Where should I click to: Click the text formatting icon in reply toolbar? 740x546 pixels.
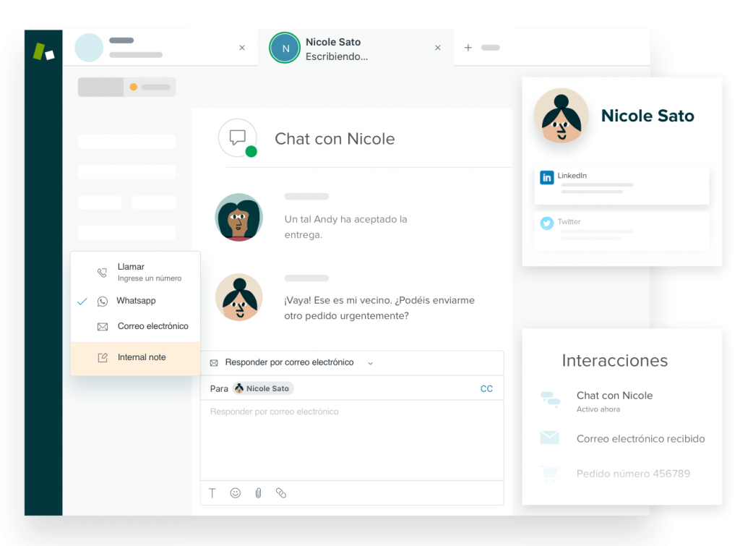point(212,493)
